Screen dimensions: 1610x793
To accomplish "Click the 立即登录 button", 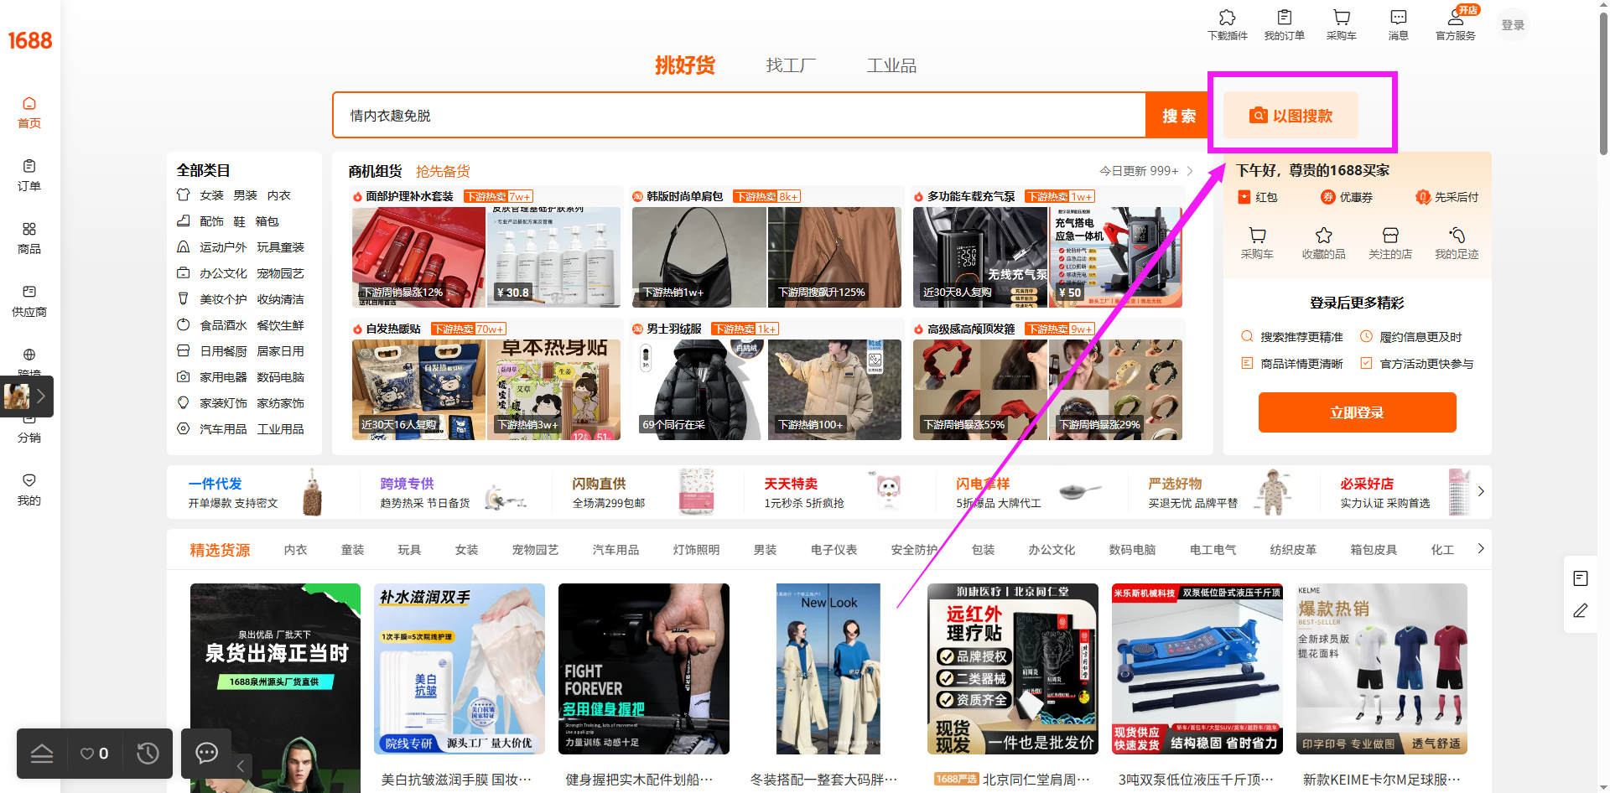I will tap(1357, 412).
